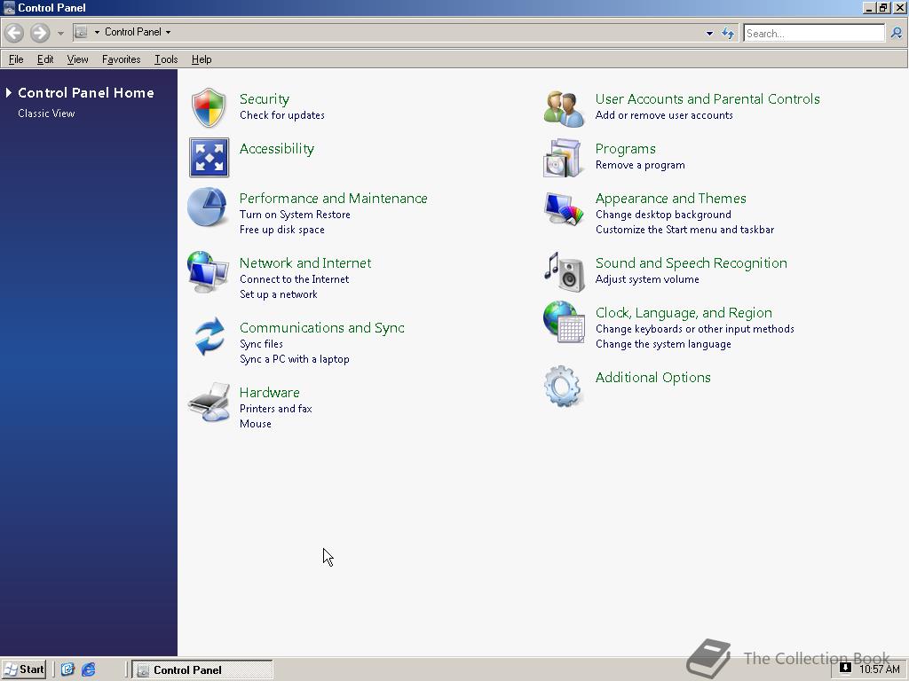909x681 pixels.
Task: Open recent pages dropdown next to Forward
Action: tap(60, 33)
